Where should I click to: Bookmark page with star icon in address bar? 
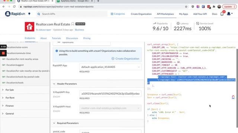point(186,7)
